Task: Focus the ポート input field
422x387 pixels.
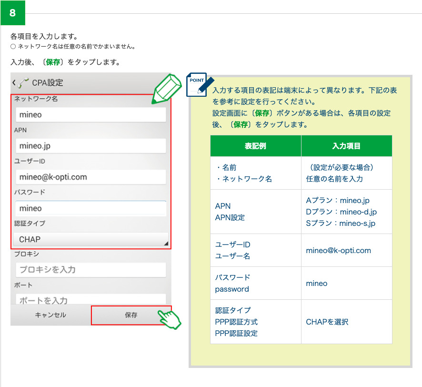Action: pyautogui.click(x=90, y=300)
